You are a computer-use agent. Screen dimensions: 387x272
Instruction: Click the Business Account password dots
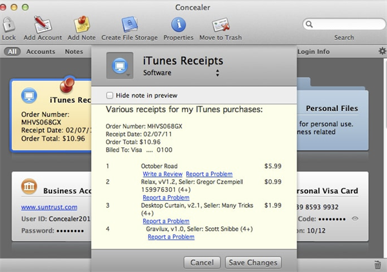click(70, 231)
